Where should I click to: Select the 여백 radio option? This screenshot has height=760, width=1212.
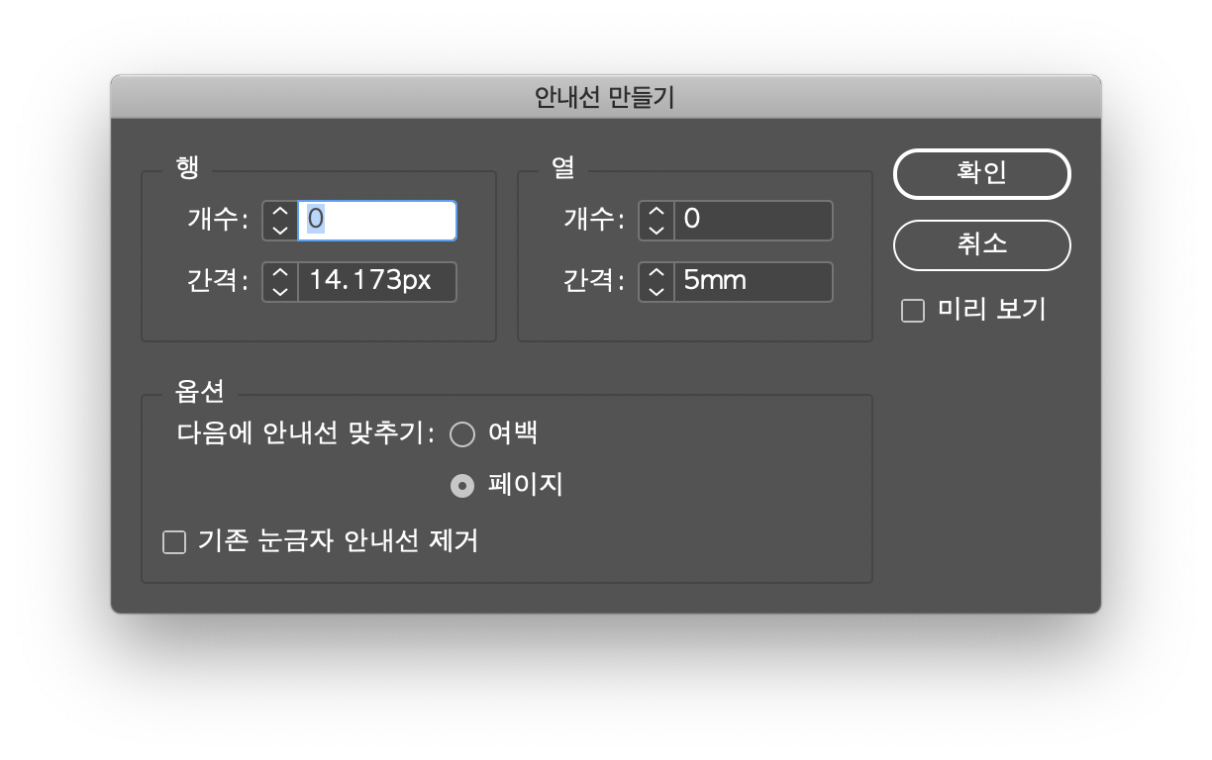pos(462,433)
